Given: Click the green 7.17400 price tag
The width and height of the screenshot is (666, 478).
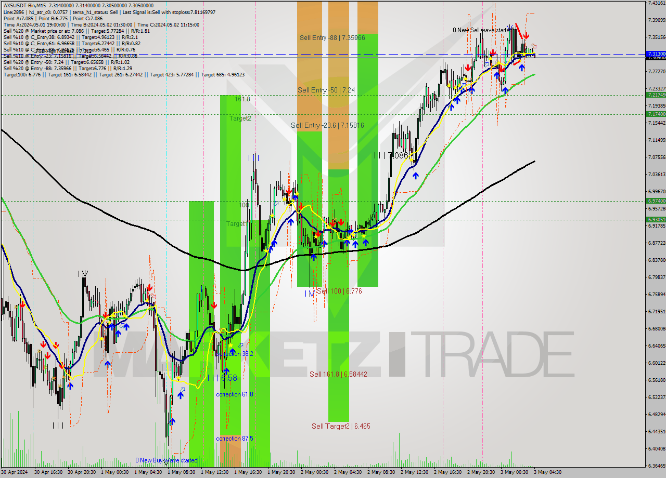Looking at the screenshot, I should [x=656, y=114].
